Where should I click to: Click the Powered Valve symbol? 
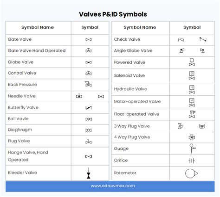(192, 62)
